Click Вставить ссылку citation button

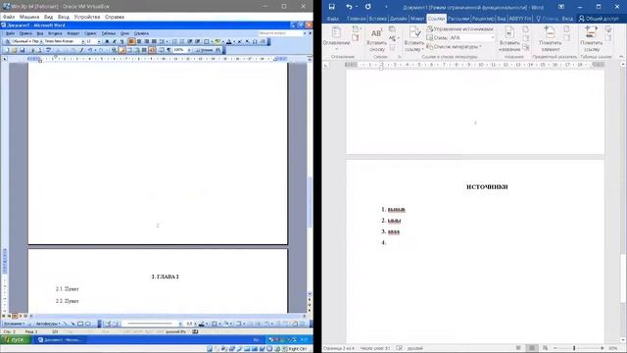413,40
